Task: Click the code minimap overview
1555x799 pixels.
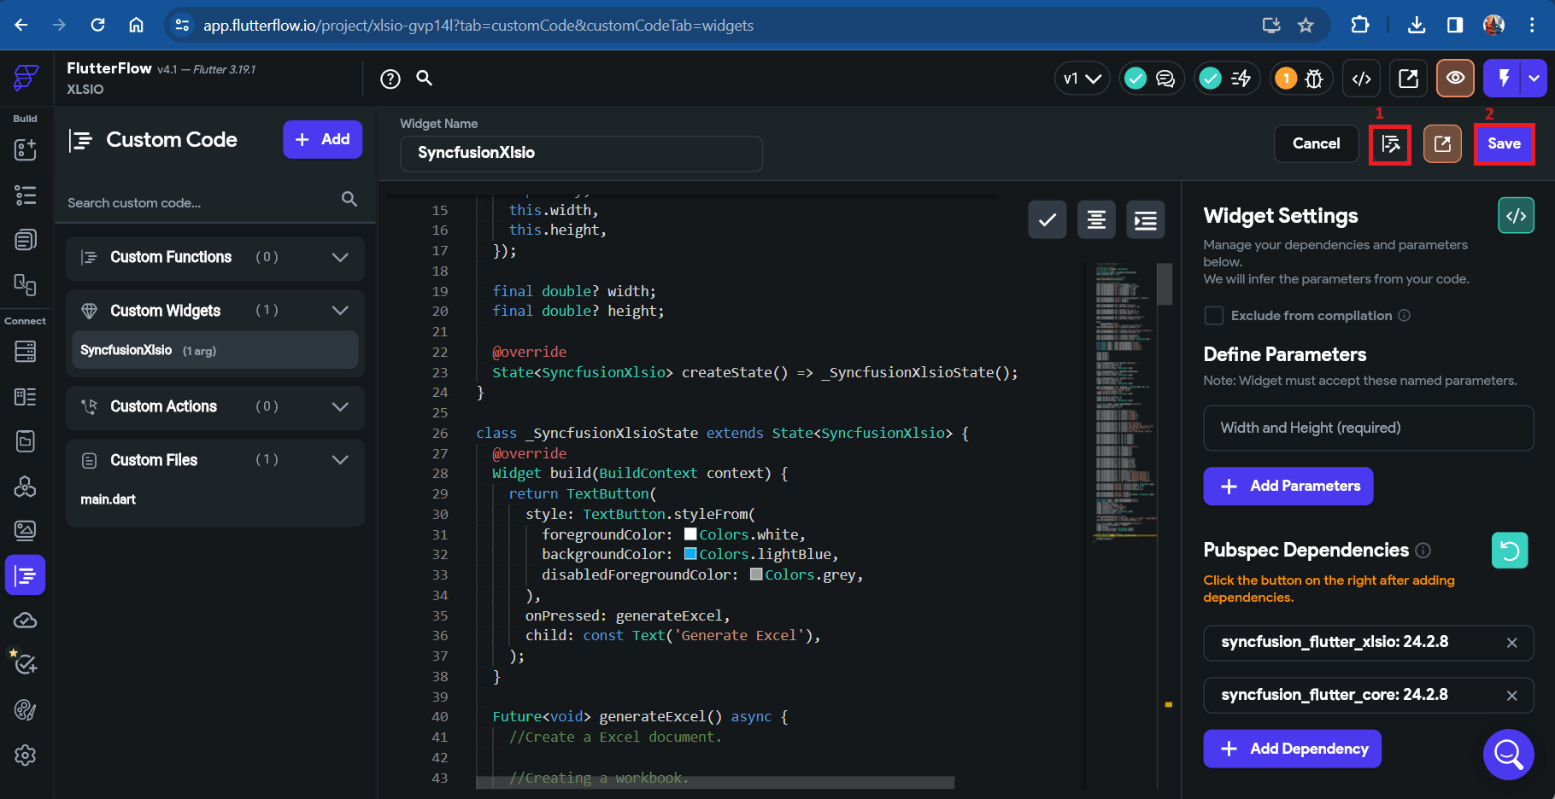Action: click(x=1124, y=401)
